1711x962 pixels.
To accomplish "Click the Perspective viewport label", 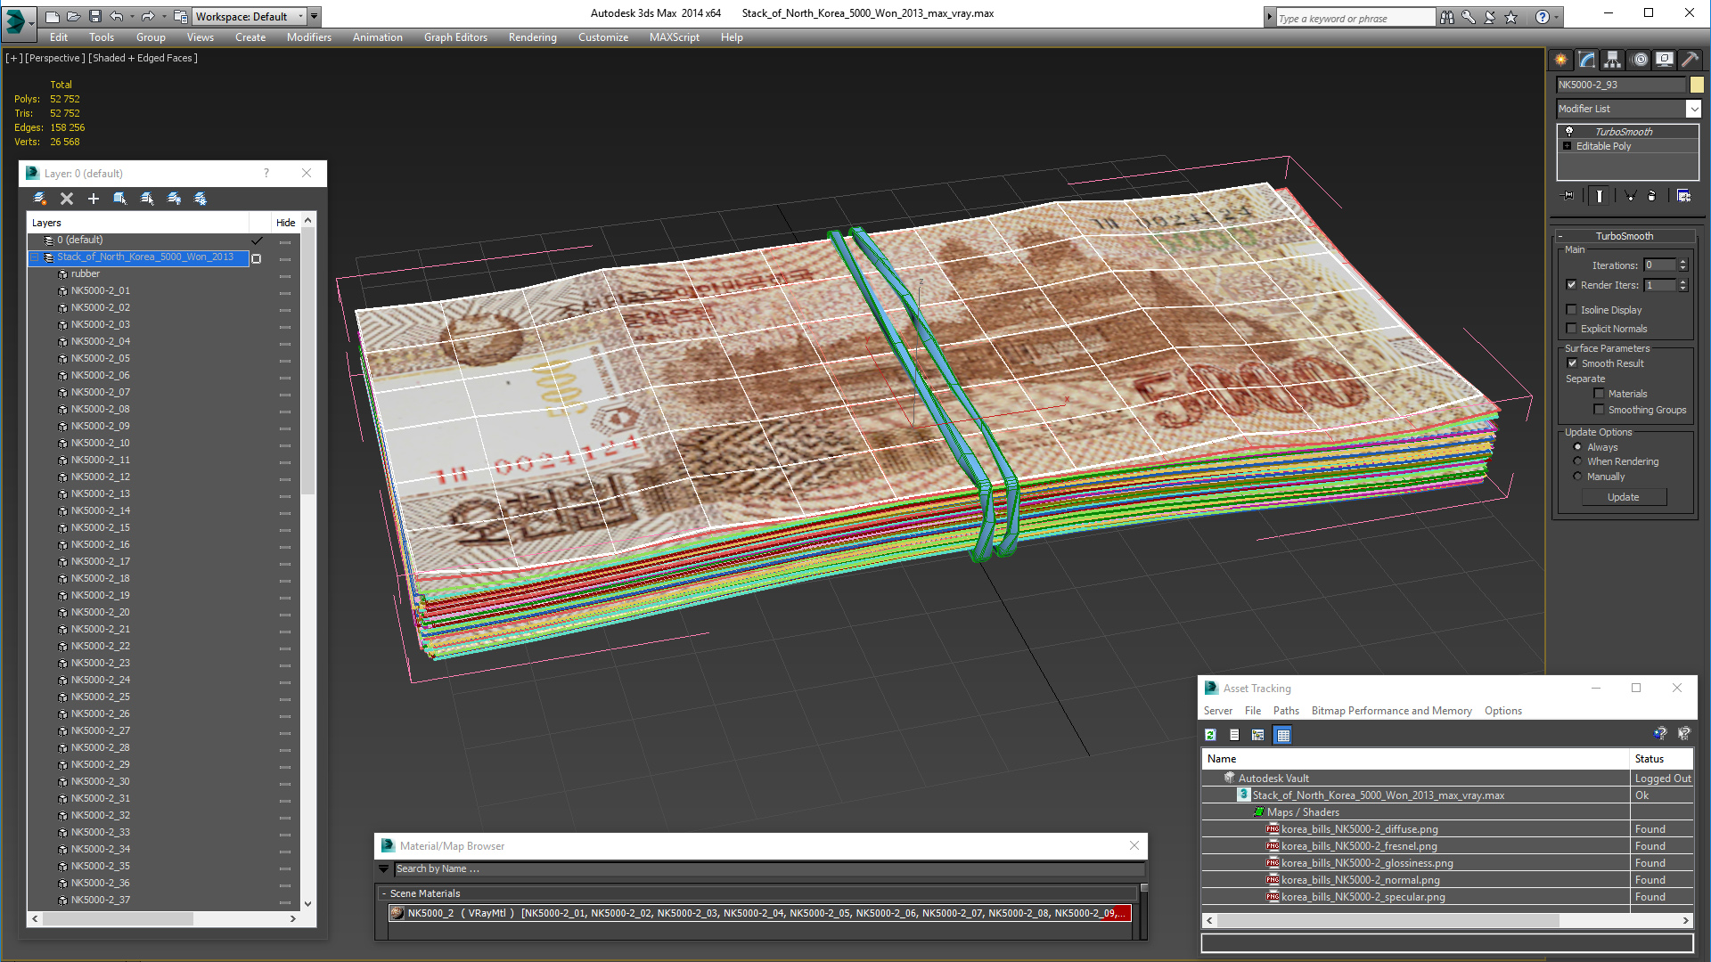I will click(x=56, y=58).
